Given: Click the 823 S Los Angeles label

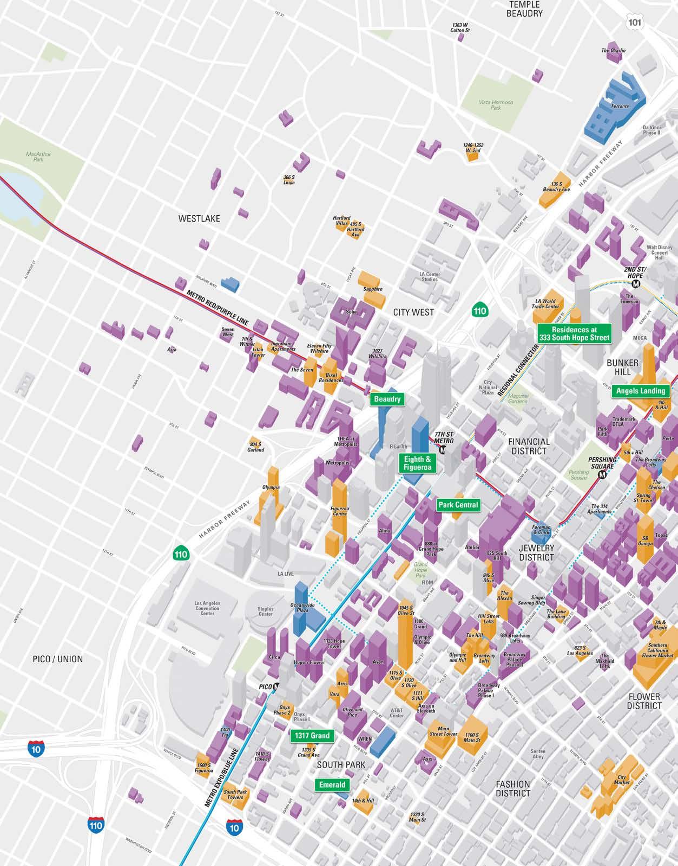Looking at the screenshot, I should 580,650.
